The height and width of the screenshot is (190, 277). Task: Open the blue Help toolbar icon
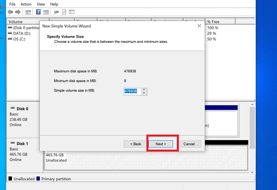click(x=38, y=12)
